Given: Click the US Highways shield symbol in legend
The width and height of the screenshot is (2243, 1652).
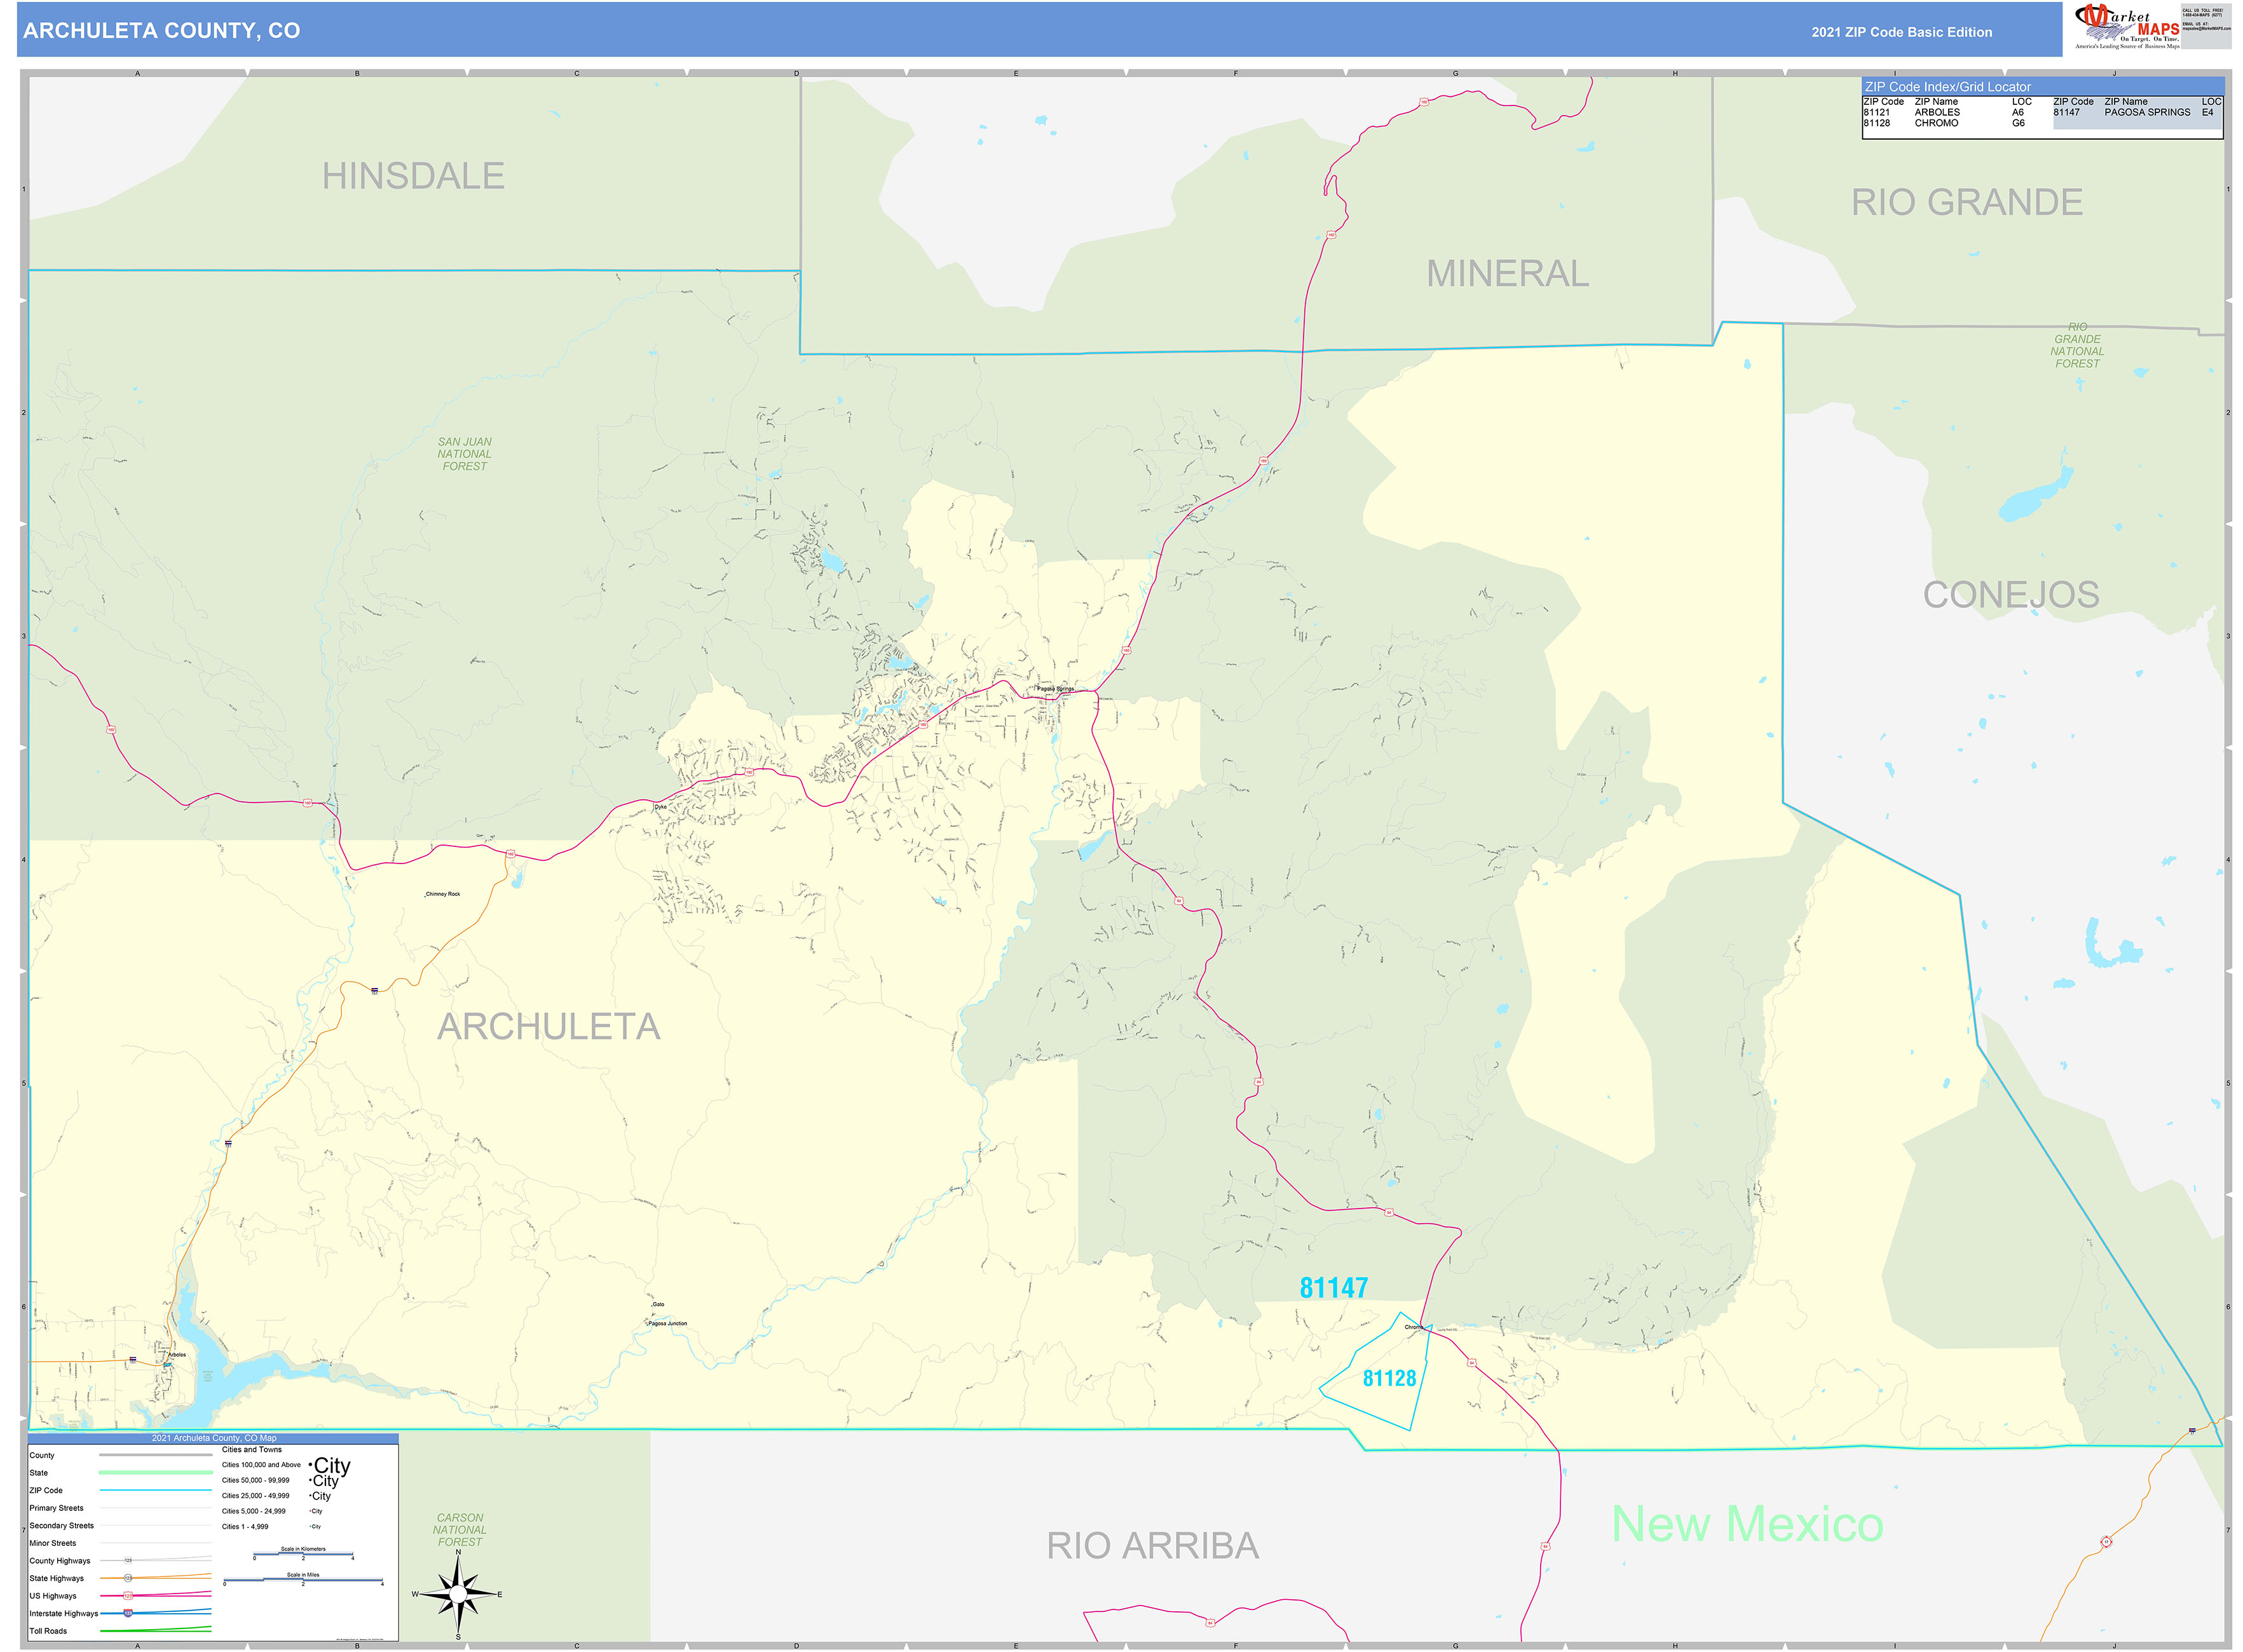Looking at the screenshot, I should point(129,1596).
